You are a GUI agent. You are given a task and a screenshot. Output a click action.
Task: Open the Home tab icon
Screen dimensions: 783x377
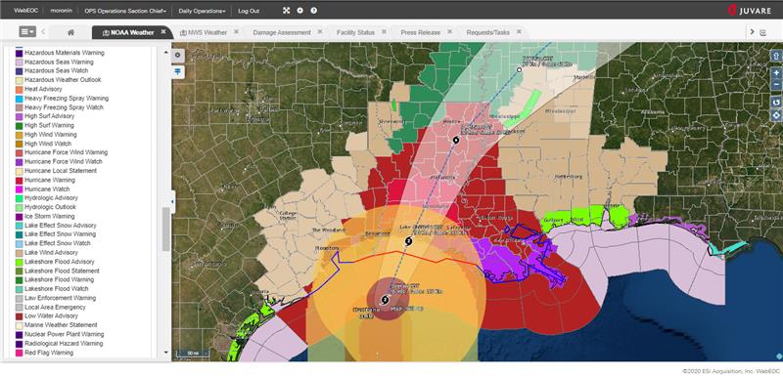coord(70,32)
